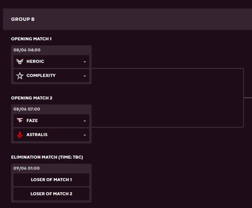The image size is (252, 208).
Task: Click the Opening Match 1 heading
Action: click(31, 39)
